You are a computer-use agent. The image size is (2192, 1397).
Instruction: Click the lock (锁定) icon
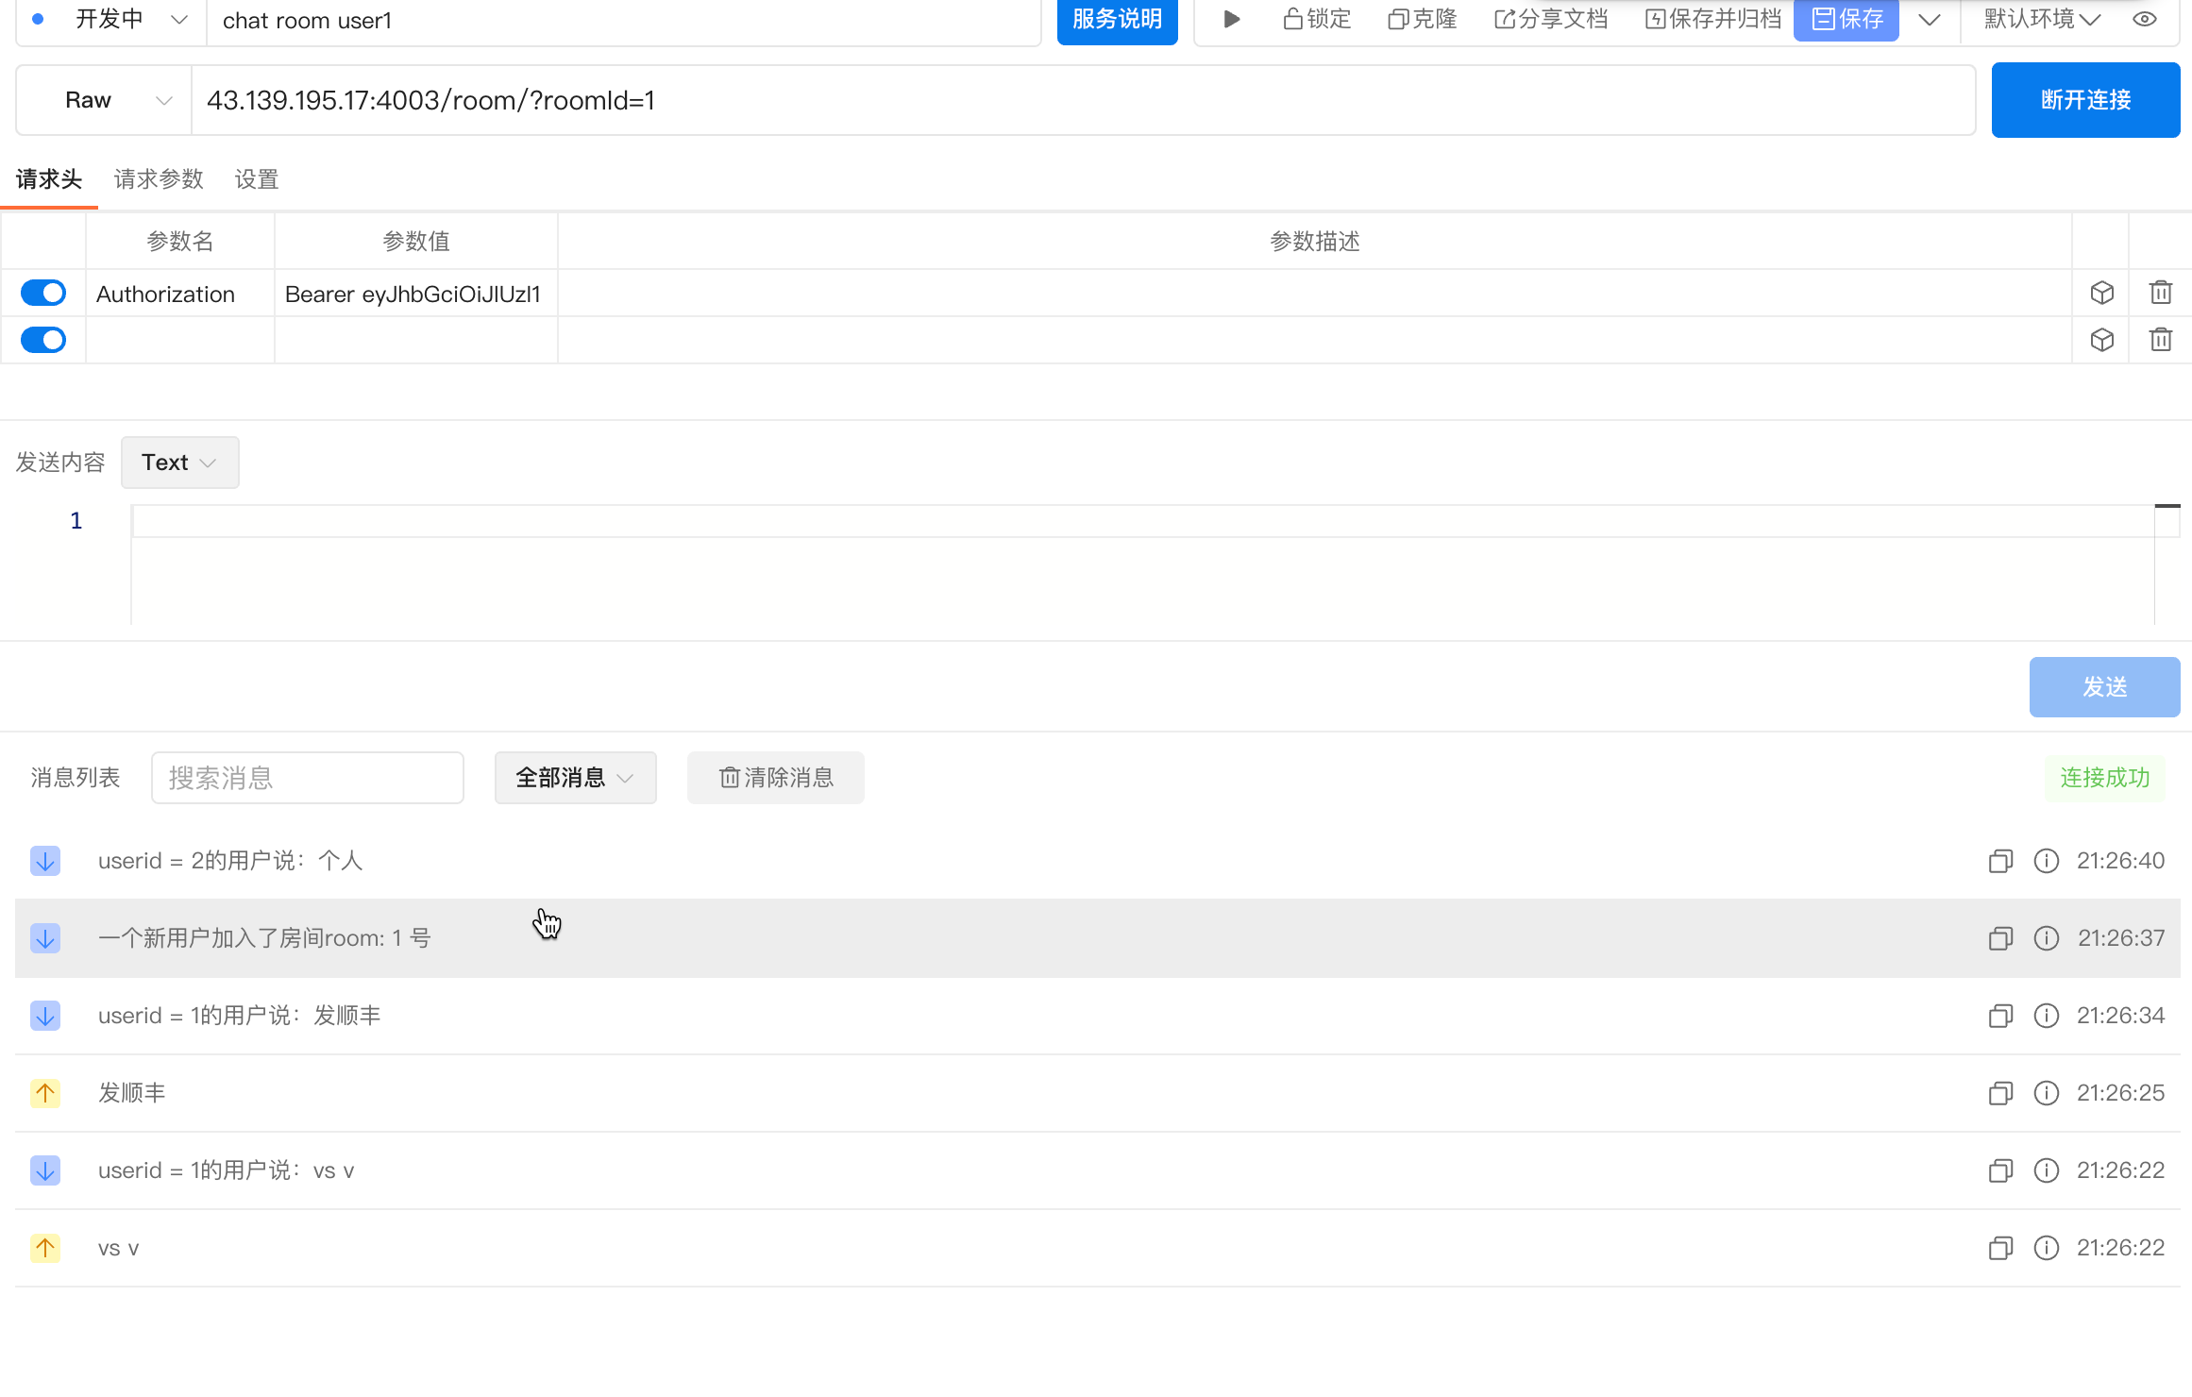[1292, 19]
